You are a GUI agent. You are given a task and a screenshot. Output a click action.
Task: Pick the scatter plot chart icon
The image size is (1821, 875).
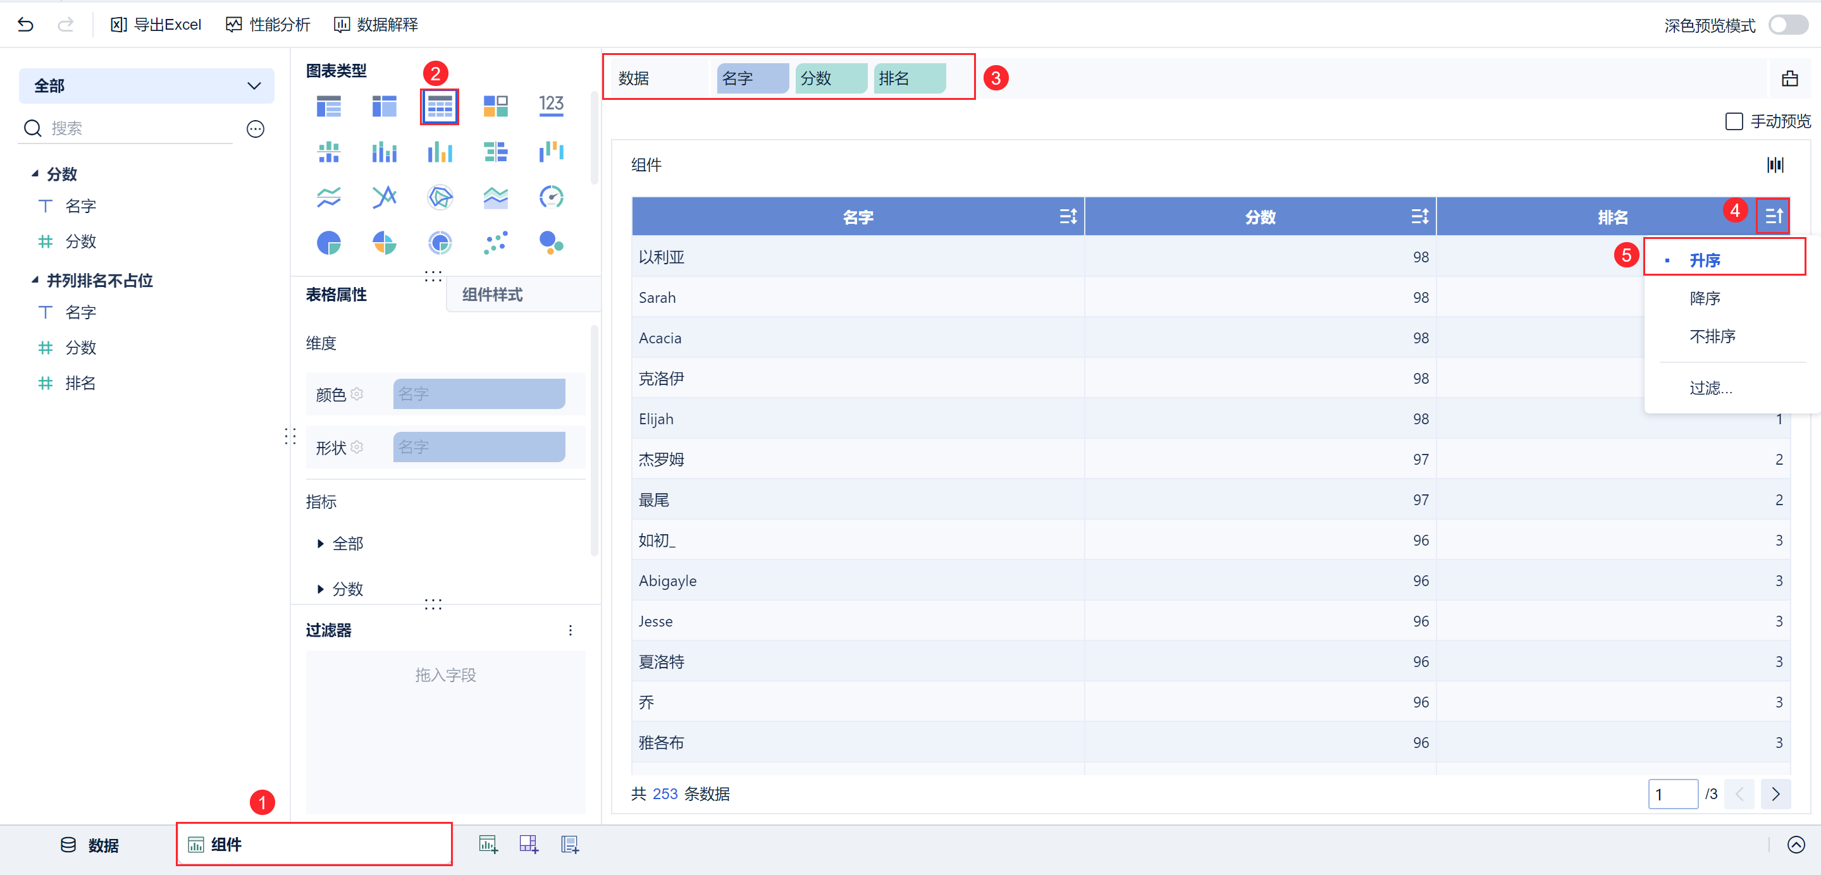click(x=495, y=243)
